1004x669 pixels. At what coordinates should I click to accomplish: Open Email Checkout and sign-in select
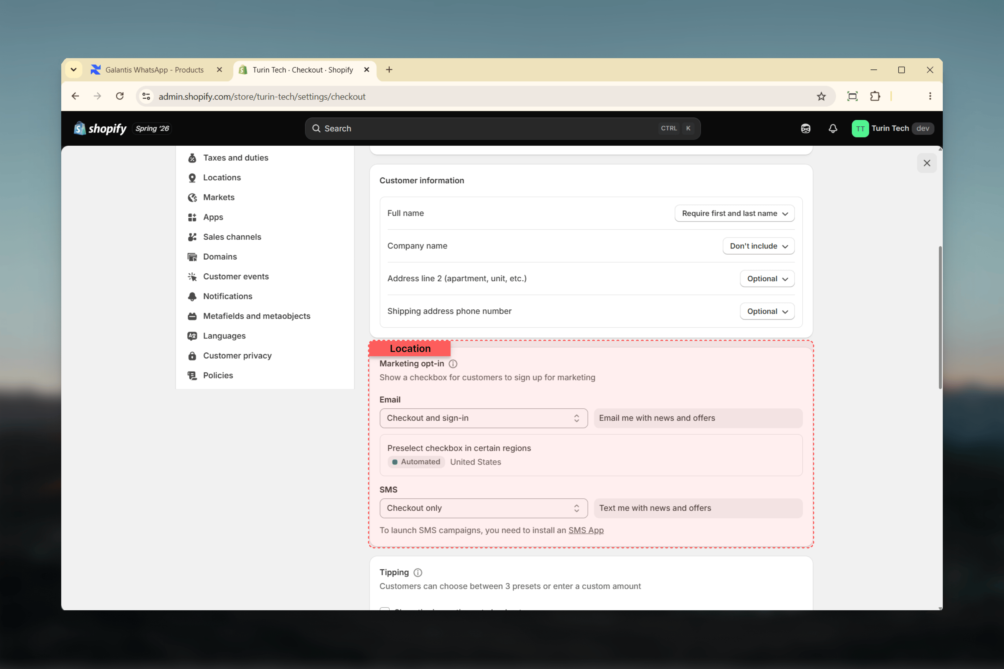pyautogui.click(x=483, y=418)
